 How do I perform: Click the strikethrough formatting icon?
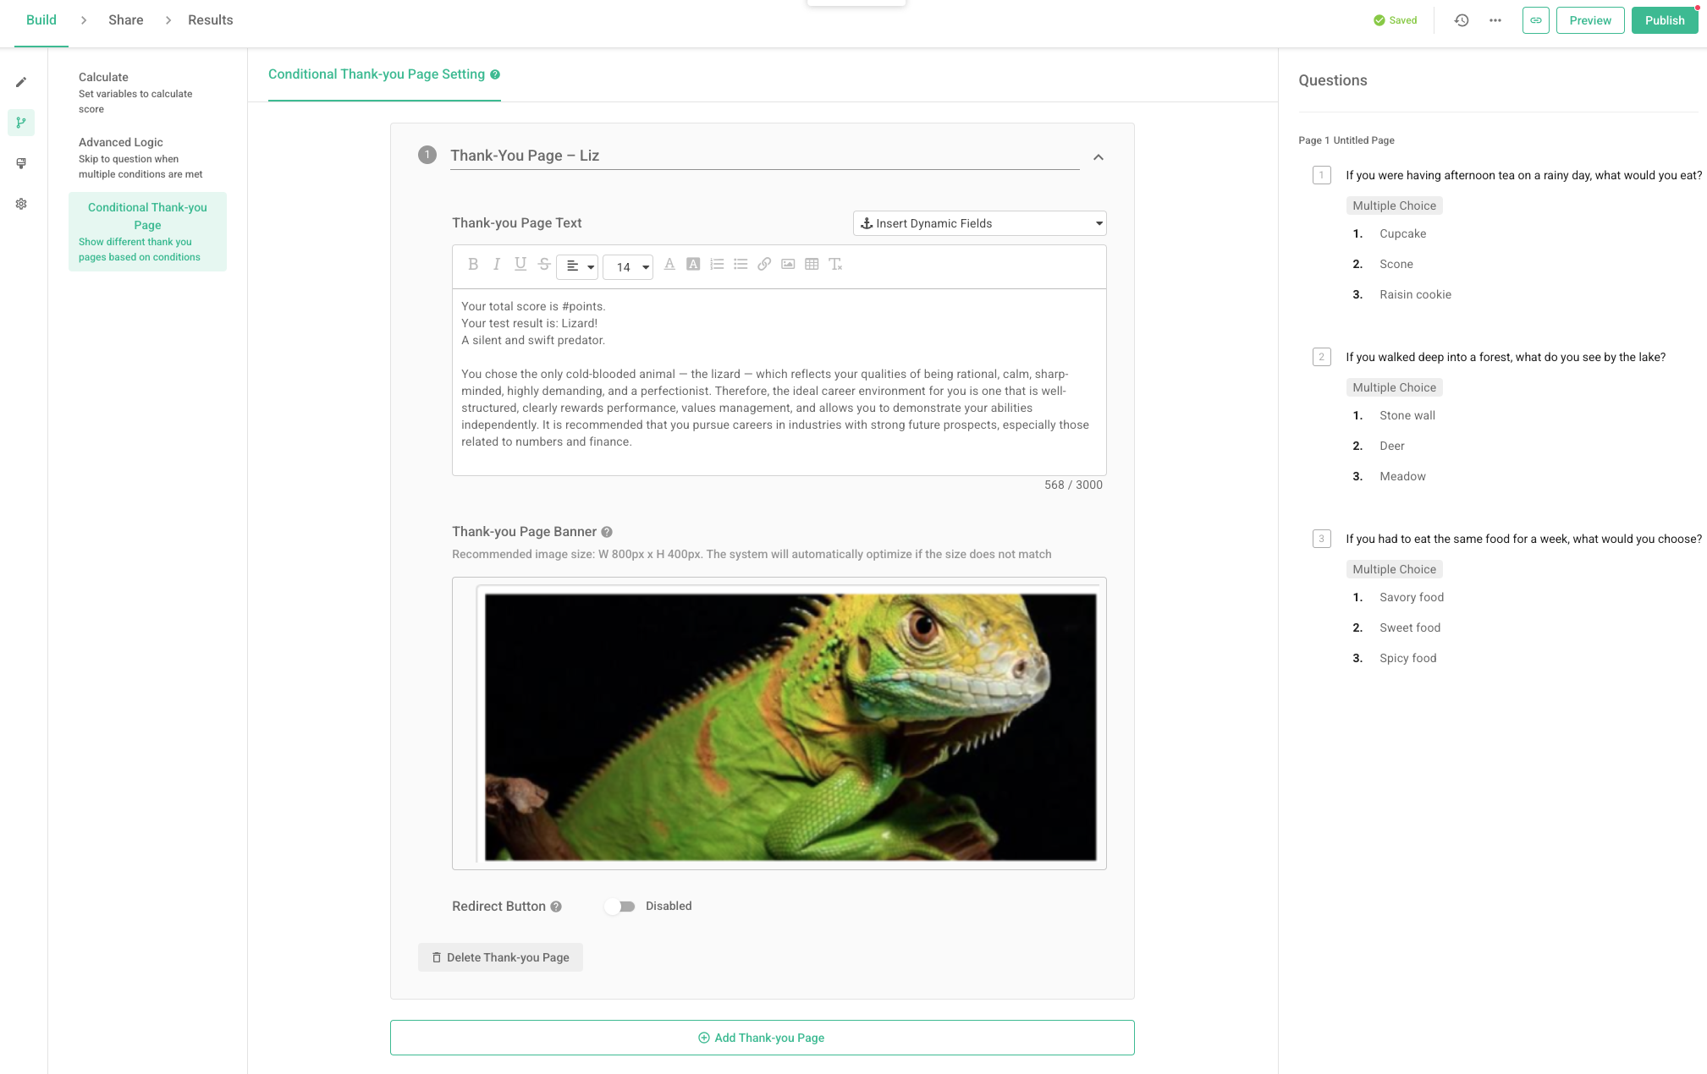(544, 265)
